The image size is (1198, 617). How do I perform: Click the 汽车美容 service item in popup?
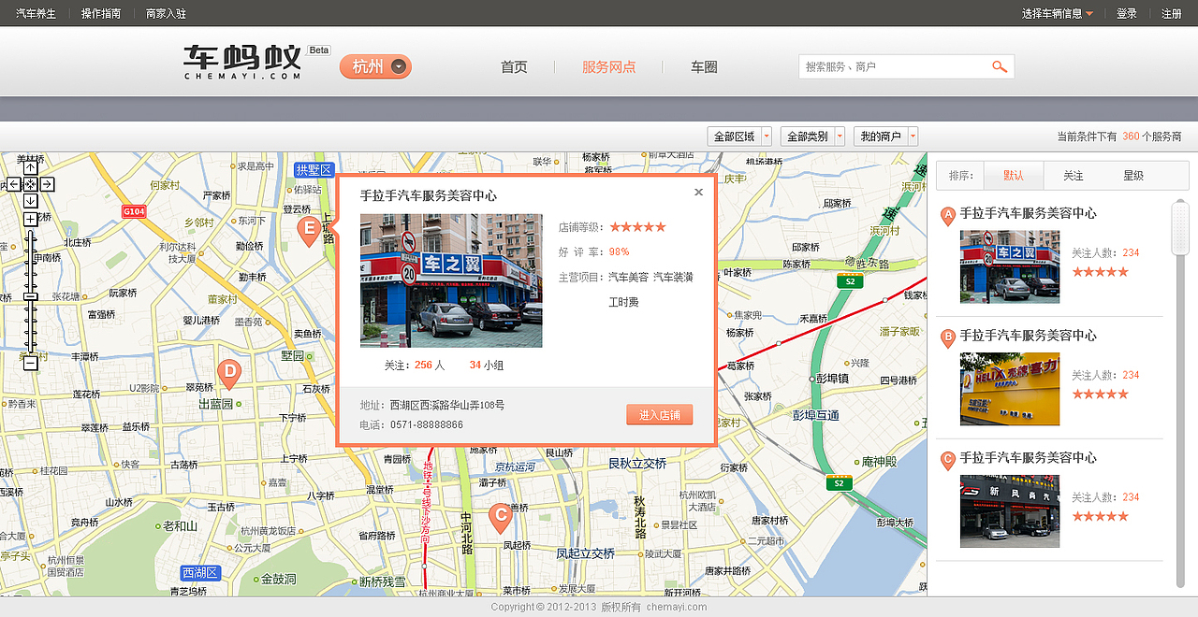(x=629, y=278)
